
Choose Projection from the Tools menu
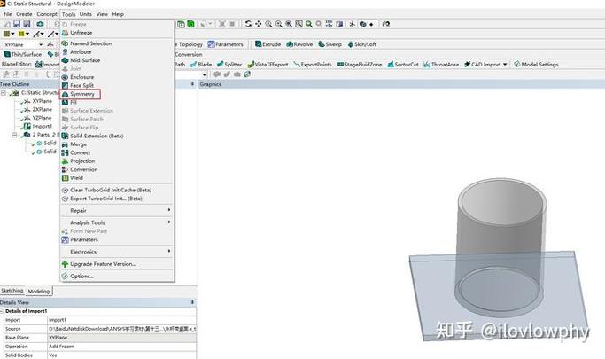[x=82, y=161]
